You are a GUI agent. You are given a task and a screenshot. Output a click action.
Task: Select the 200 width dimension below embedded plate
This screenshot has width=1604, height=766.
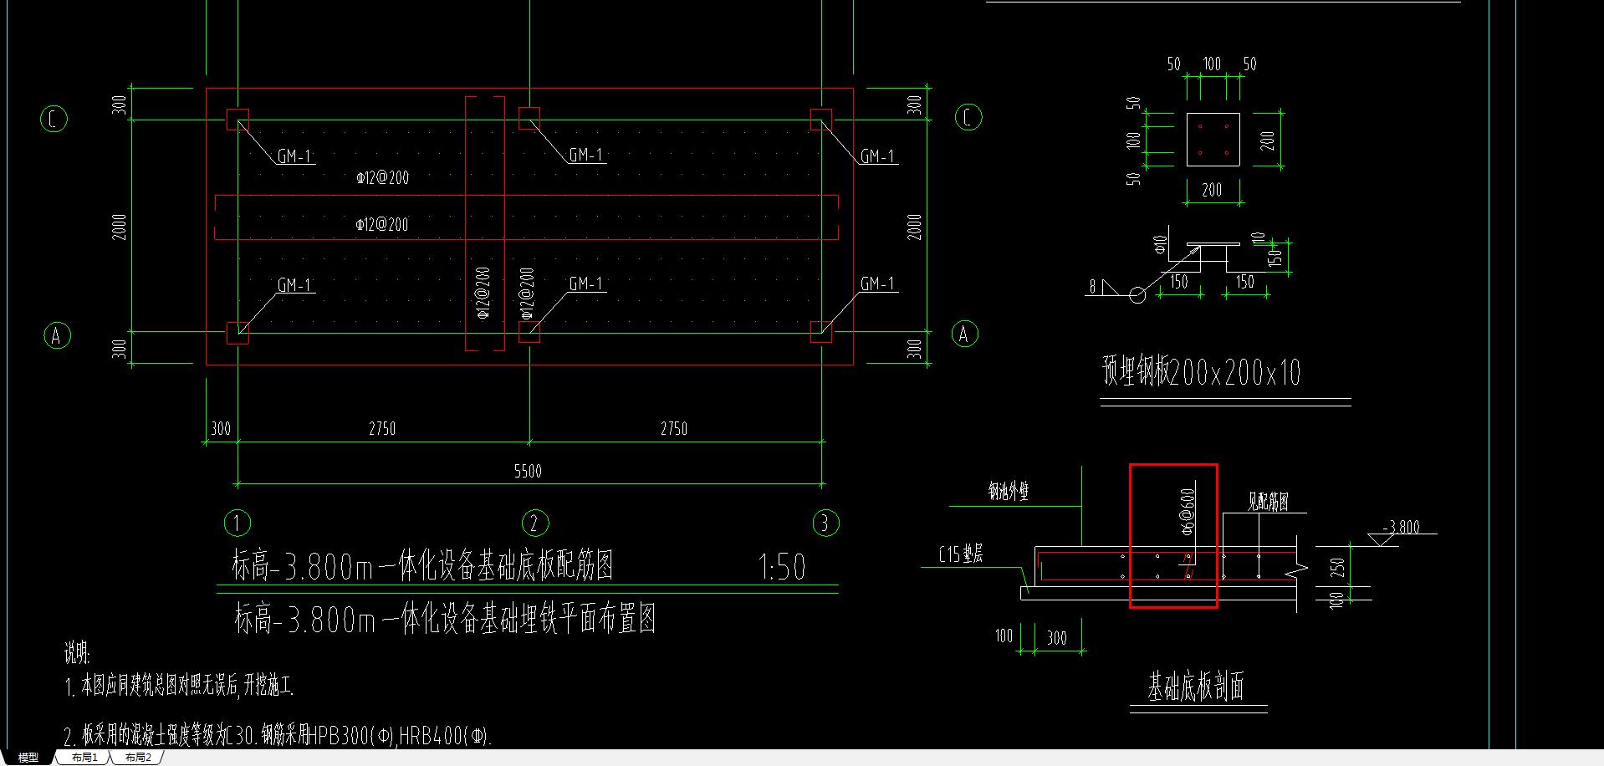coord(1212,191)
